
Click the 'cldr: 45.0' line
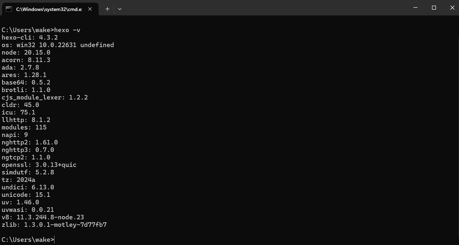(20, 105)
